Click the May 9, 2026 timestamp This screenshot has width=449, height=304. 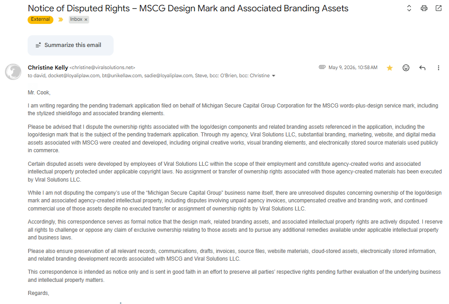pyautogui.click(x=353, y=67)
